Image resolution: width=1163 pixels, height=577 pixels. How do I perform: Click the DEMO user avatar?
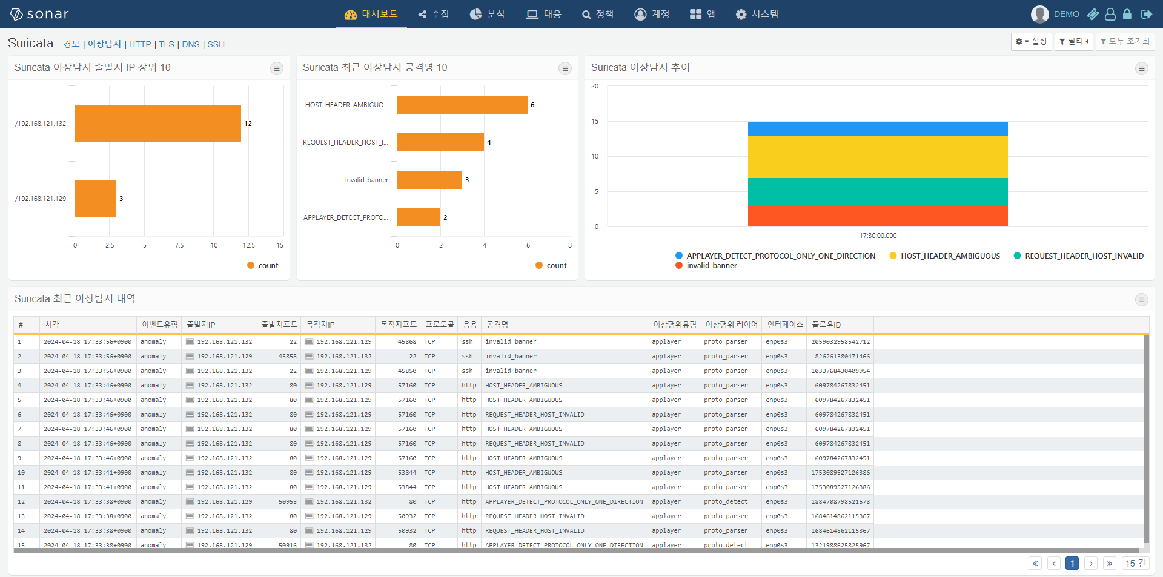click(1039, 14)
